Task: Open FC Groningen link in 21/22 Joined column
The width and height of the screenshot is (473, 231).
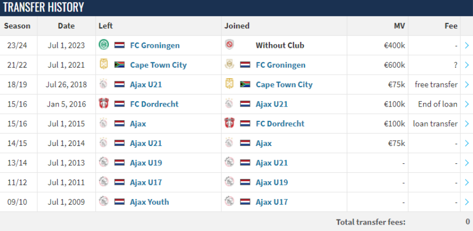Action: click(280, 65)
